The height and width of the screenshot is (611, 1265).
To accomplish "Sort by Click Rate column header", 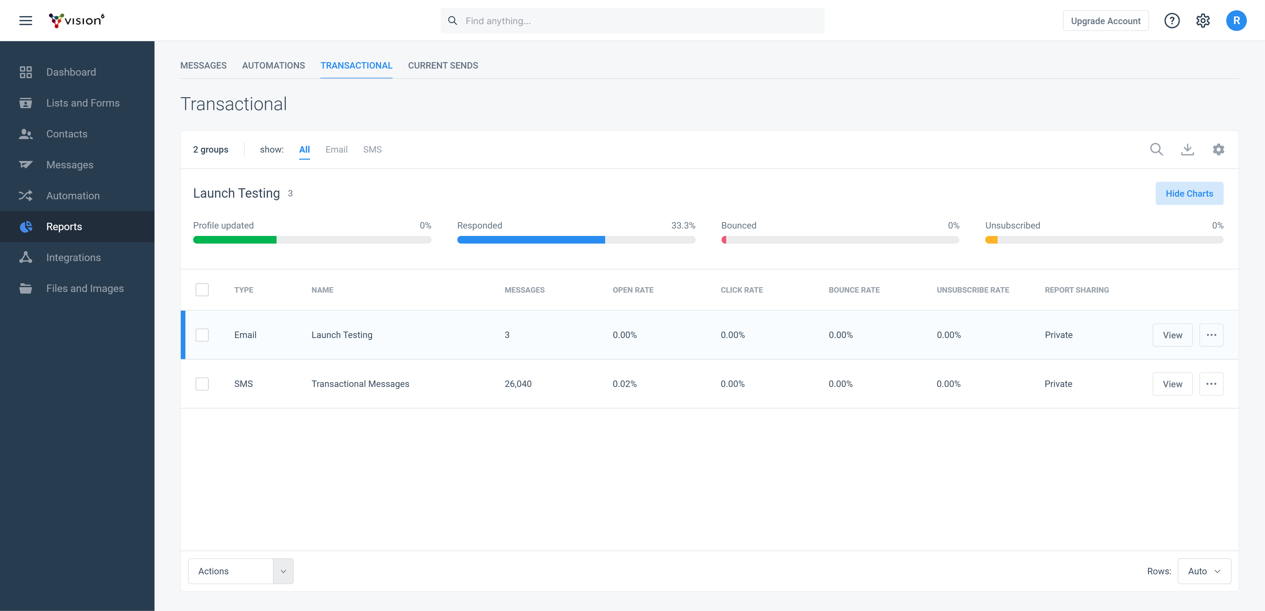I will point(742,290).
